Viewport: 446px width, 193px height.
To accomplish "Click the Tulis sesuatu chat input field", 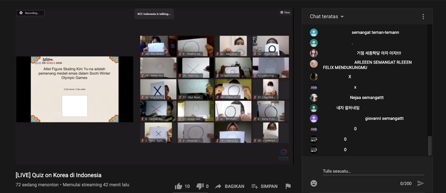I will (373, 171).
